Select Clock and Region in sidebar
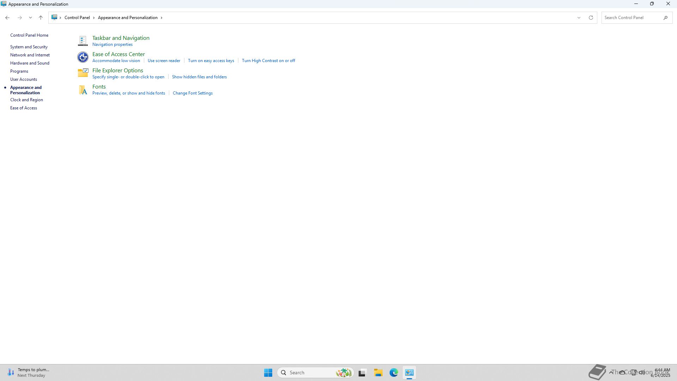This screenshot has height=381, width=677. (x=26, y=100)
